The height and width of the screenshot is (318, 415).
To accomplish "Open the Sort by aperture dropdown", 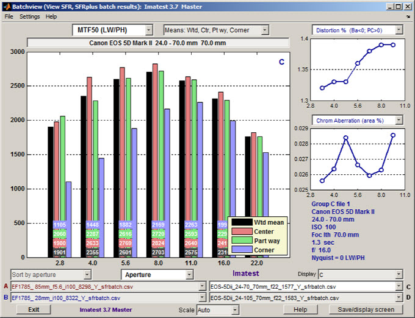I will coord(51,275).
